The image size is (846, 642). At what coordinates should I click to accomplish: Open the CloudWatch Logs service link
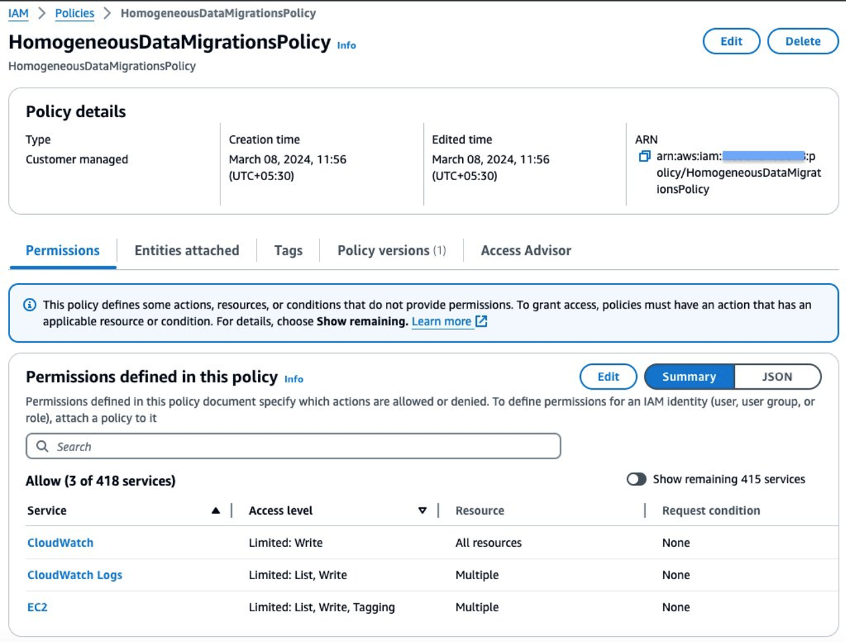(75, 575)
